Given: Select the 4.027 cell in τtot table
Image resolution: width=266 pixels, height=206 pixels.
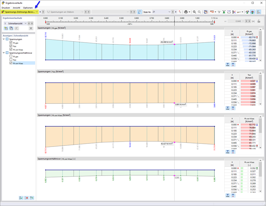Looking at the screenshot, I should [x=249, y=81].
